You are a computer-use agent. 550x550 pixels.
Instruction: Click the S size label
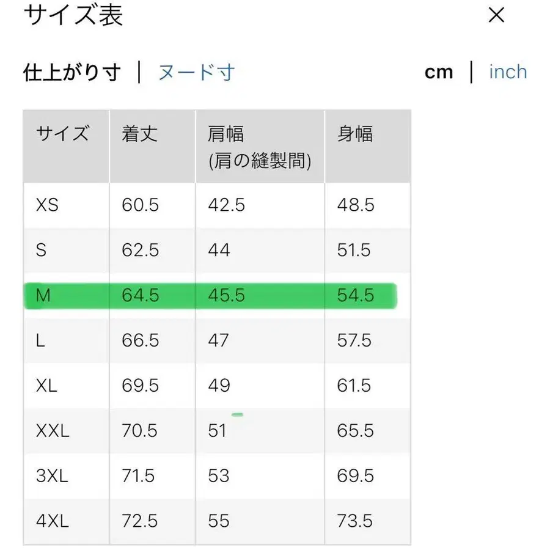coord(42,250)
